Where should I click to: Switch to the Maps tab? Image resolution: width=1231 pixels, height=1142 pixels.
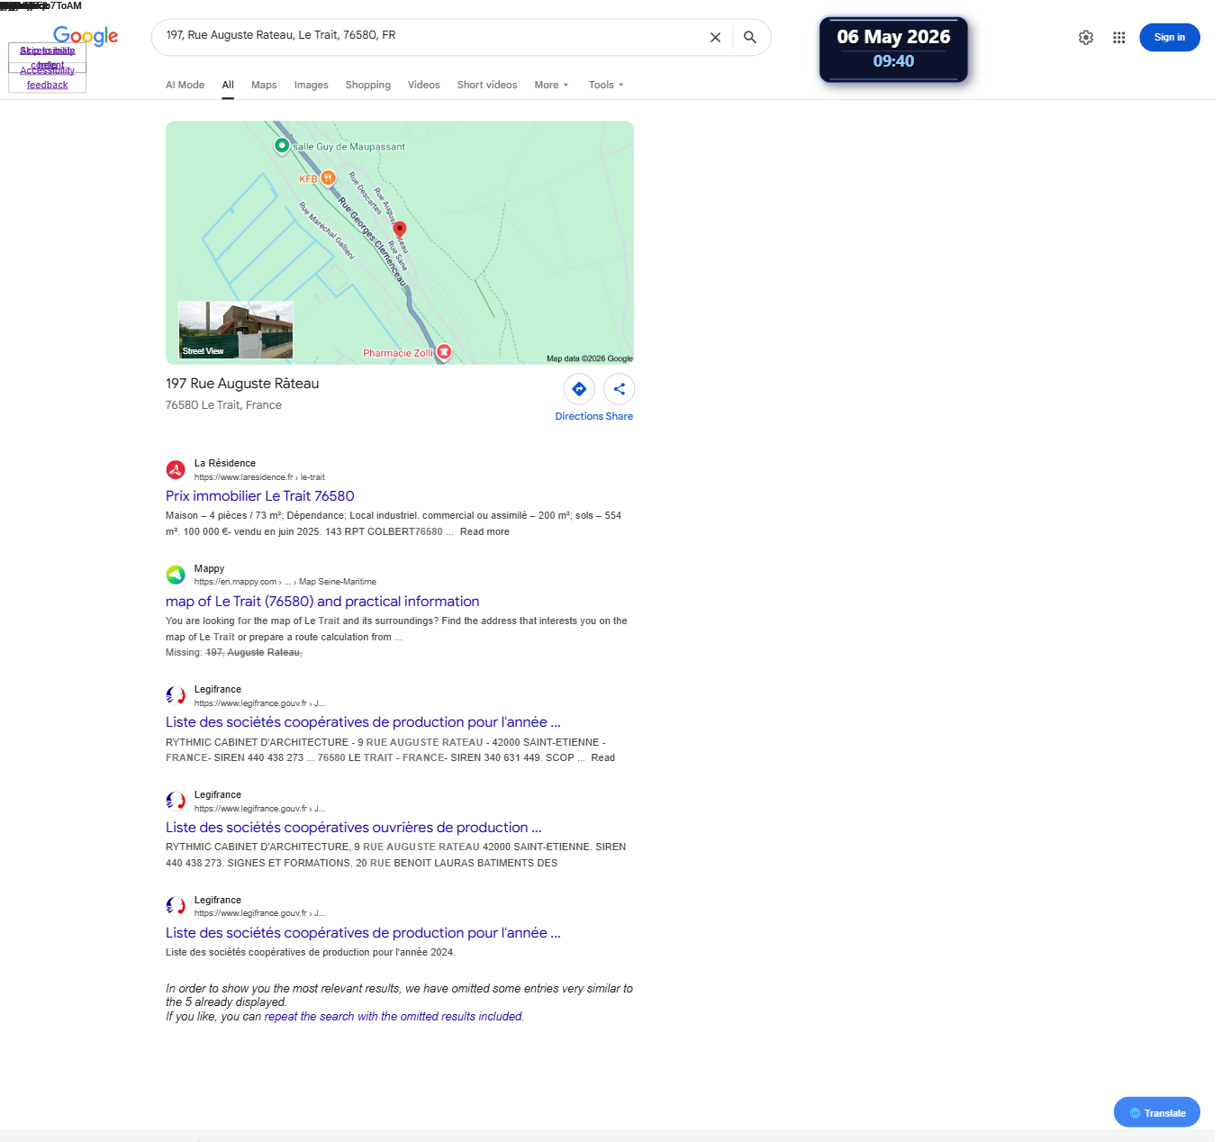click(x=264, y=85)
